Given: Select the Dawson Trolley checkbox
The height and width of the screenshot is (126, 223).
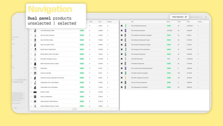Looking at the screenshot, I should pos(31,92).
